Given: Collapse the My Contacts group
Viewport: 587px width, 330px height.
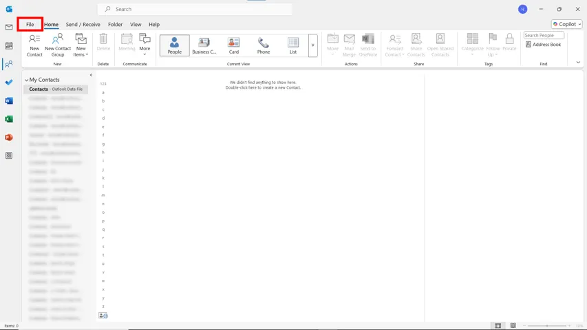Looking at the screenshot, I should tap(27, 80).
